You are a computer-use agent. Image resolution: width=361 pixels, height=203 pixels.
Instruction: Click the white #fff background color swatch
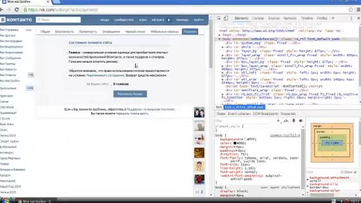tap(245, 139)
